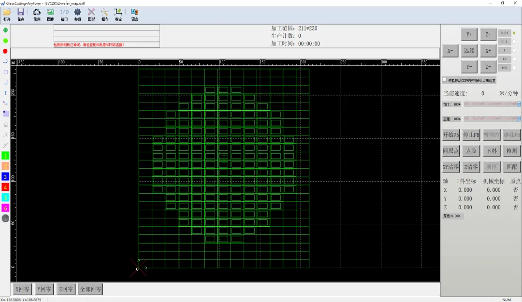Select orange layer 2 swatch
The height and width of the screenshot is (302, 522).
[5, 166]
